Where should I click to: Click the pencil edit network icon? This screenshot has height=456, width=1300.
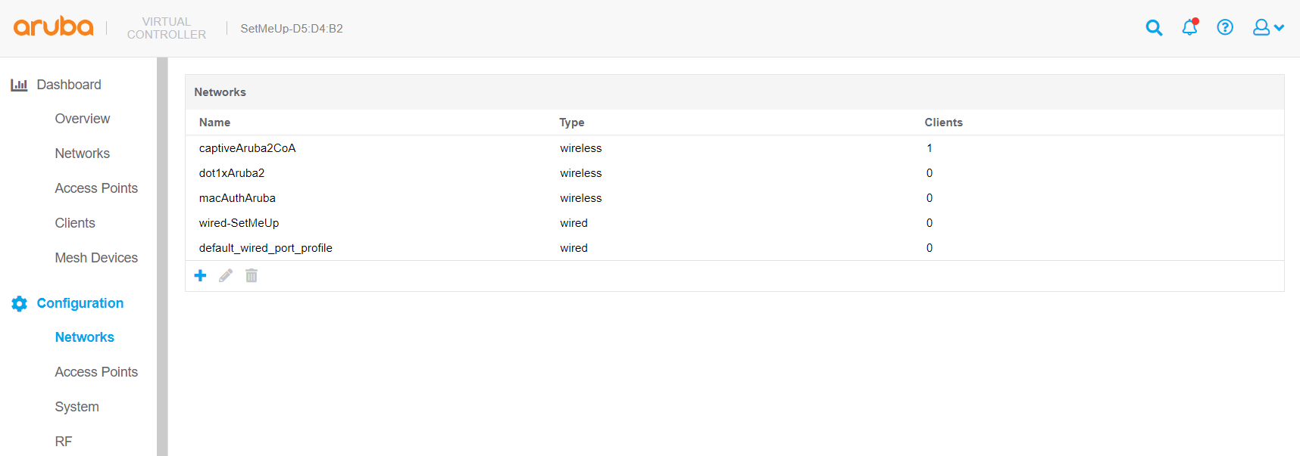(226, 276)
